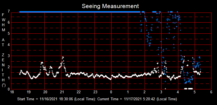
Task: Click the x-axis hour label 1
Action: pyautogui.click(x=128, y=92)
